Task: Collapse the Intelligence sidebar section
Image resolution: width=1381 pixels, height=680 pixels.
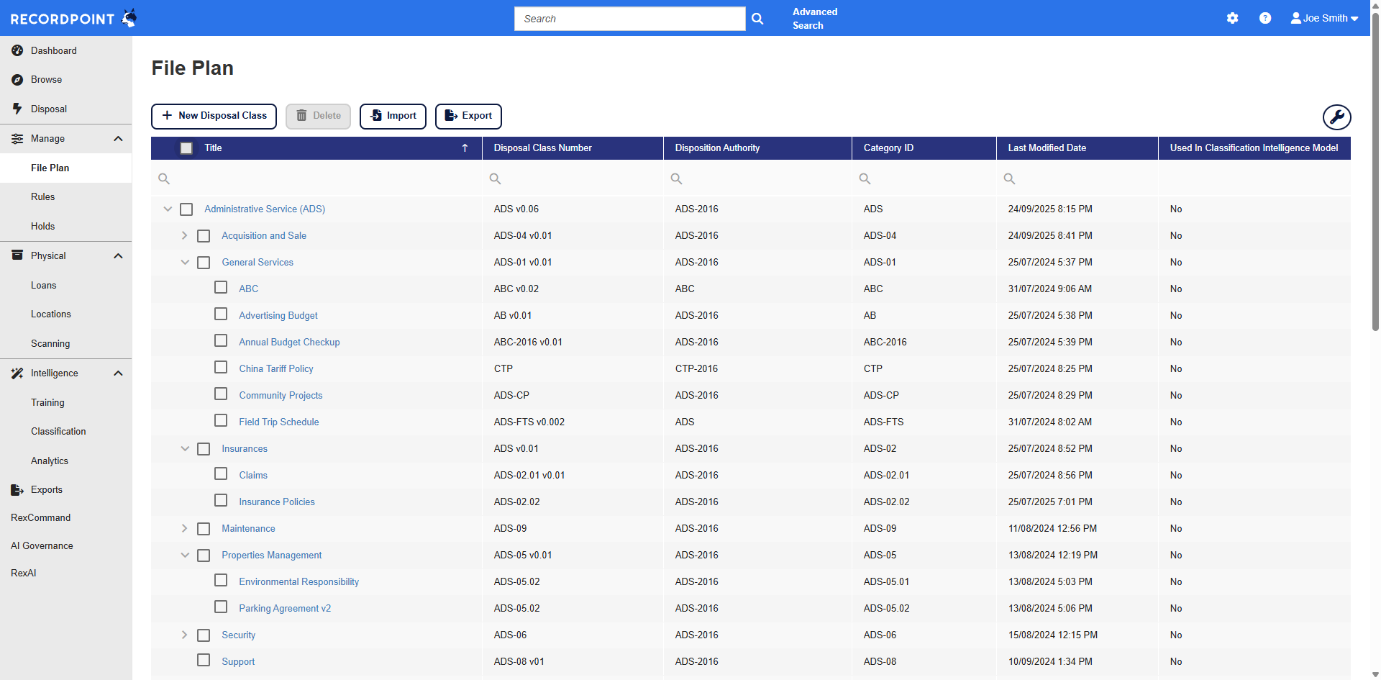Action: pos(118,373)
